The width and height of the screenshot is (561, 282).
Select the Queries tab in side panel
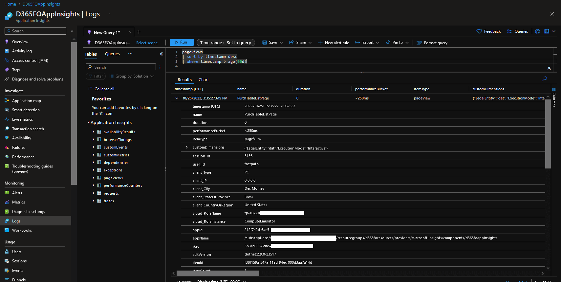[x=112, y=54]
